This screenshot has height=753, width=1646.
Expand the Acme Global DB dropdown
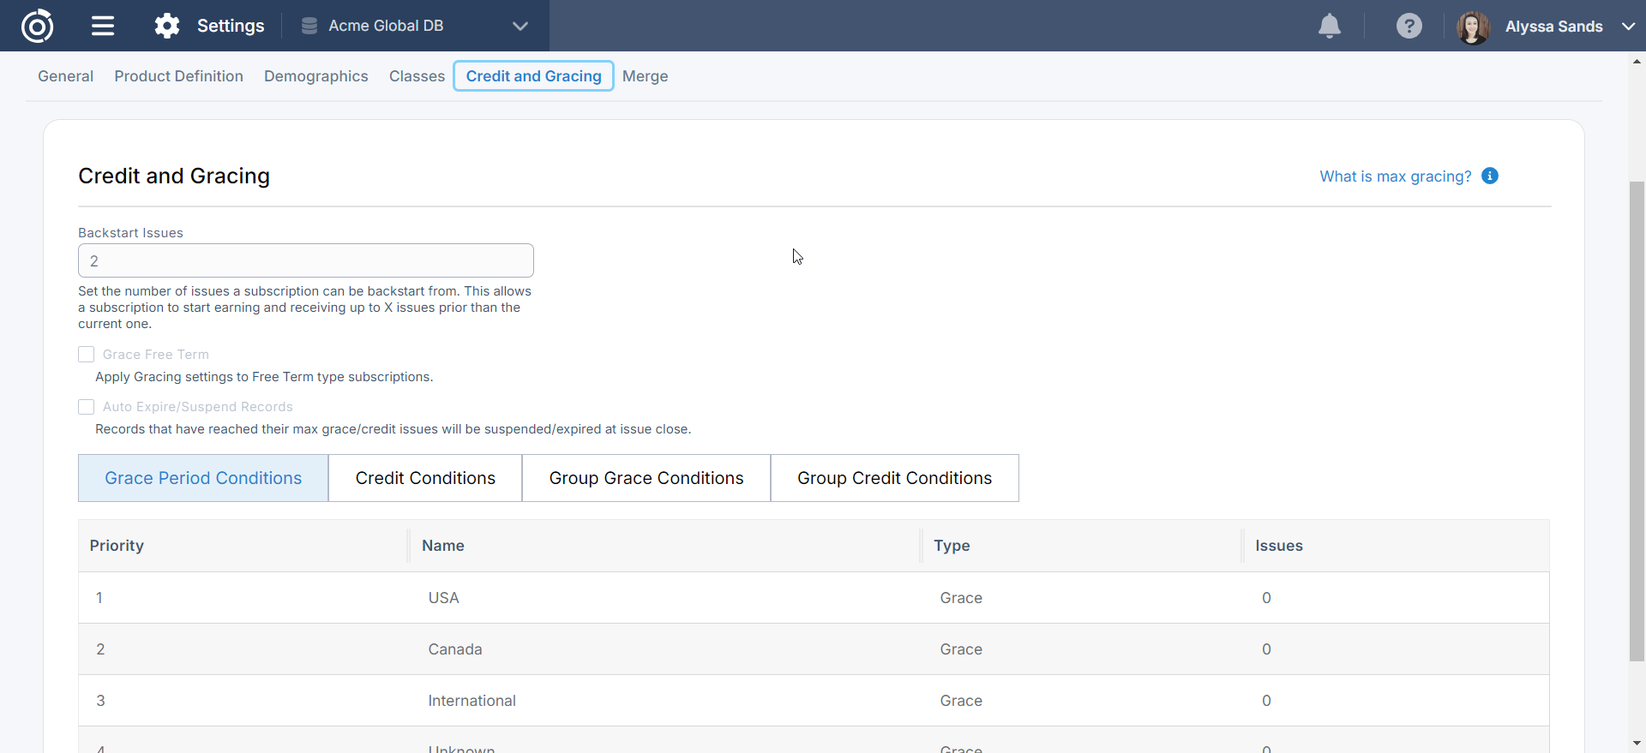tap(520, 26)
